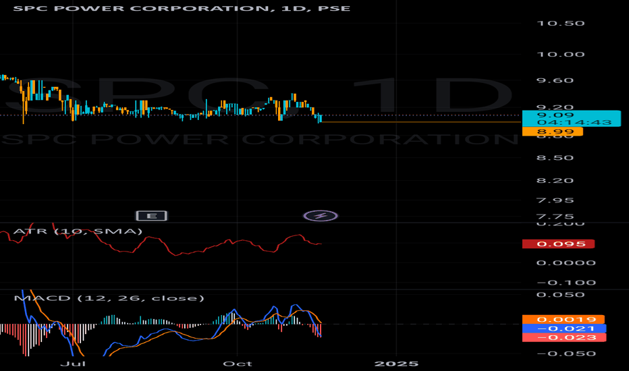Select the ATR (10, SMA) indicator label
This screenshot has width=629, height=371.
pyautogui.click(x=78, y=231)
